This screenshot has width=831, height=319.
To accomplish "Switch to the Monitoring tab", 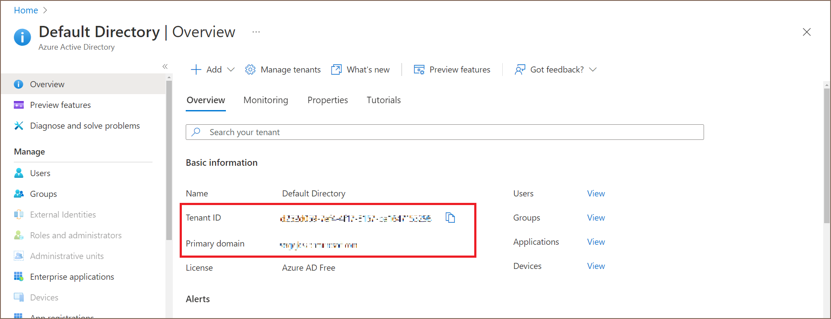I will (x=266, y=100).
